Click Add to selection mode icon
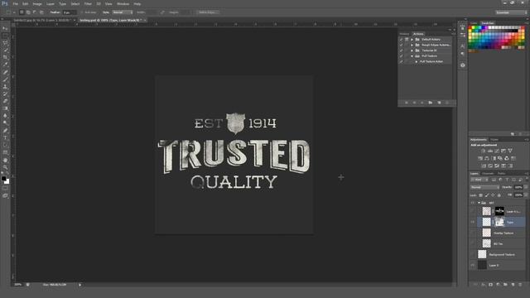This screenshot has height=298, width=530. coord(28,12)
